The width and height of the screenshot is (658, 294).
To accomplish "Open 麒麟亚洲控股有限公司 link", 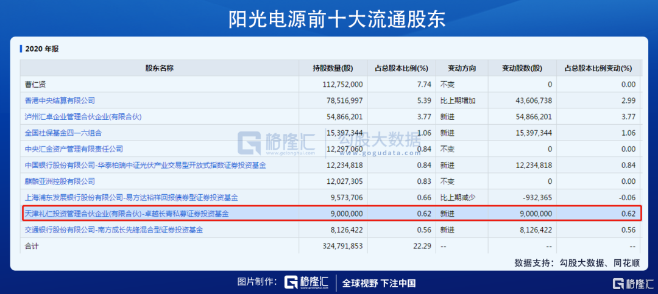I will [x=60, y=181].
